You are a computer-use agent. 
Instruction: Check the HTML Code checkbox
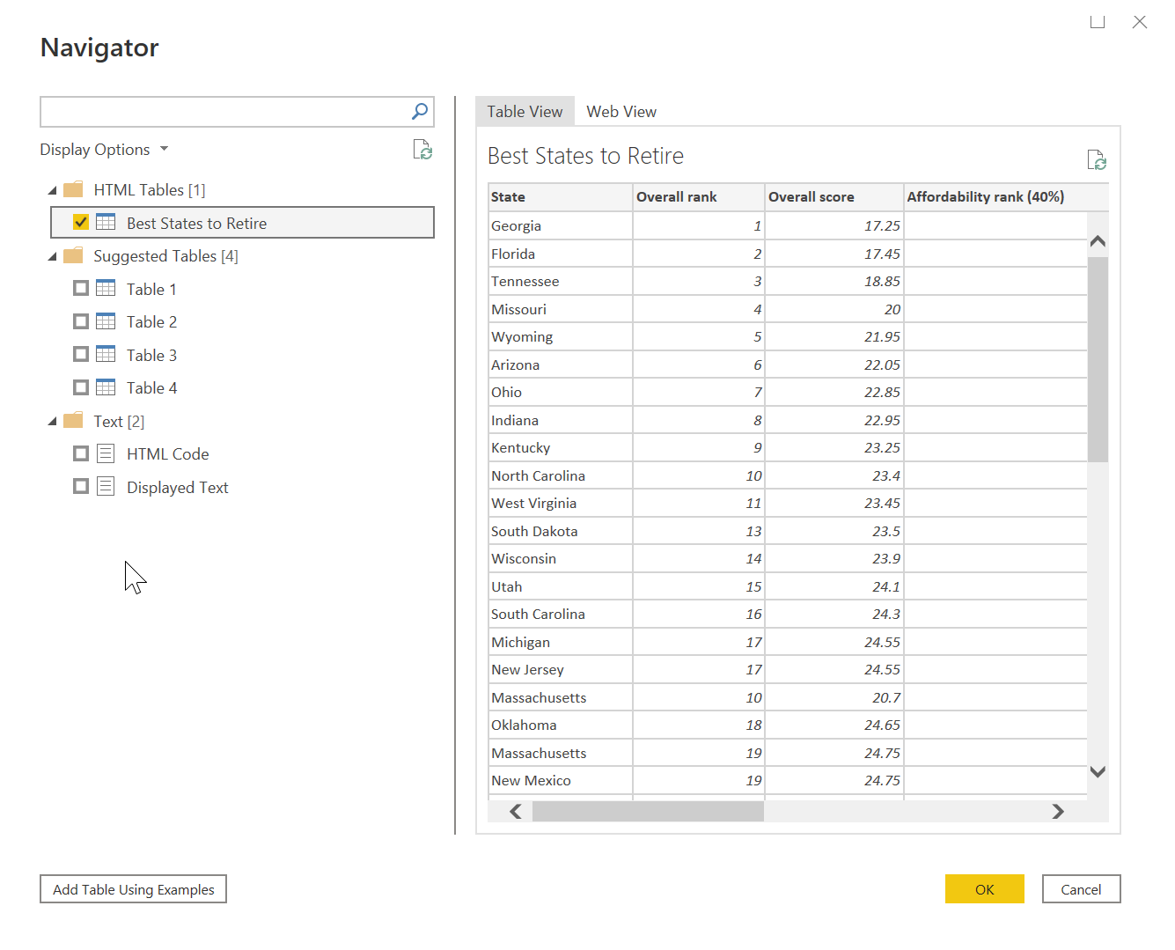coord(81,453)
